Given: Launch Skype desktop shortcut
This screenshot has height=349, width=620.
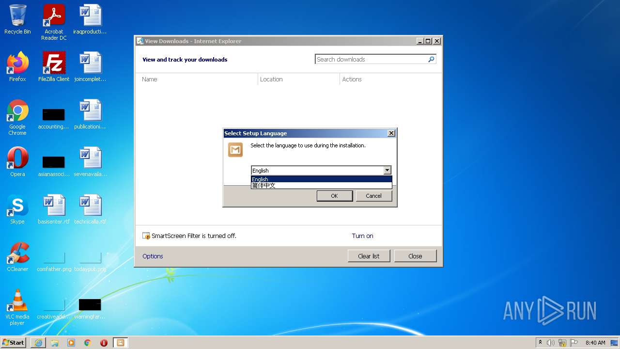Looking at the screenshot, I should pyautogui.click(x=17, y=209).
